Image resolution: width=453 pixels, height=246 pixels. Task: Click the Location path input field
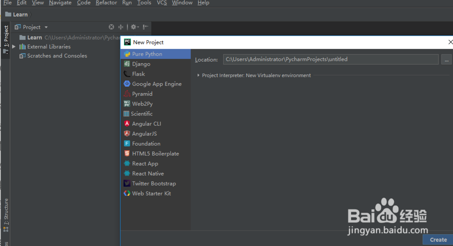click(x=331, y=59)
